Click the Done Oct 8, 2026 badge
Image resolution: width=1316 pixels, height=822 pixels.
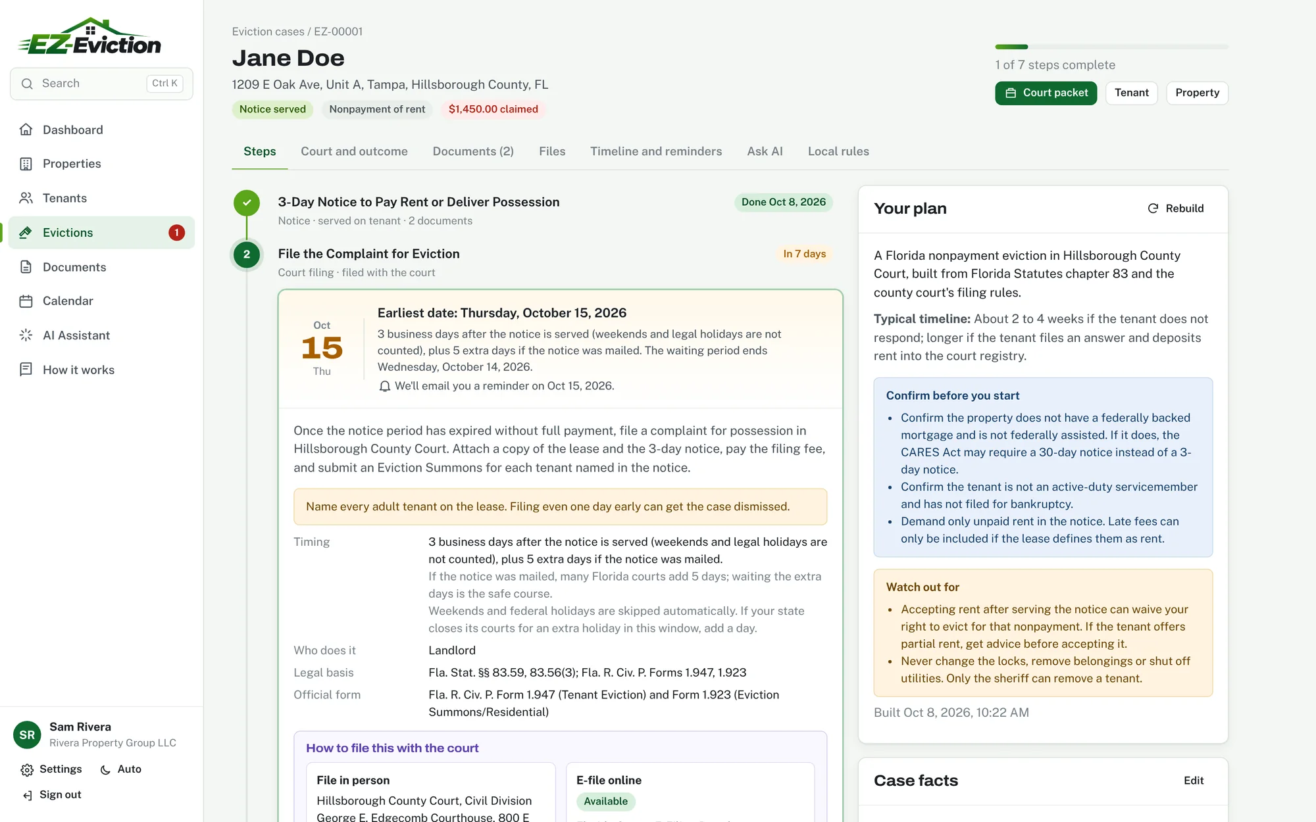pyautogui.click(x=783, y=202)
